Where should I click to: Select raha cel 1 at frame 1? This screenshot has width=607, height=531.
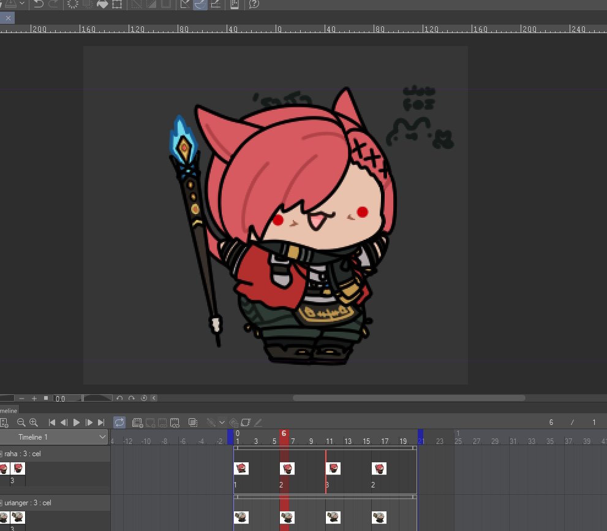[241, 468]
